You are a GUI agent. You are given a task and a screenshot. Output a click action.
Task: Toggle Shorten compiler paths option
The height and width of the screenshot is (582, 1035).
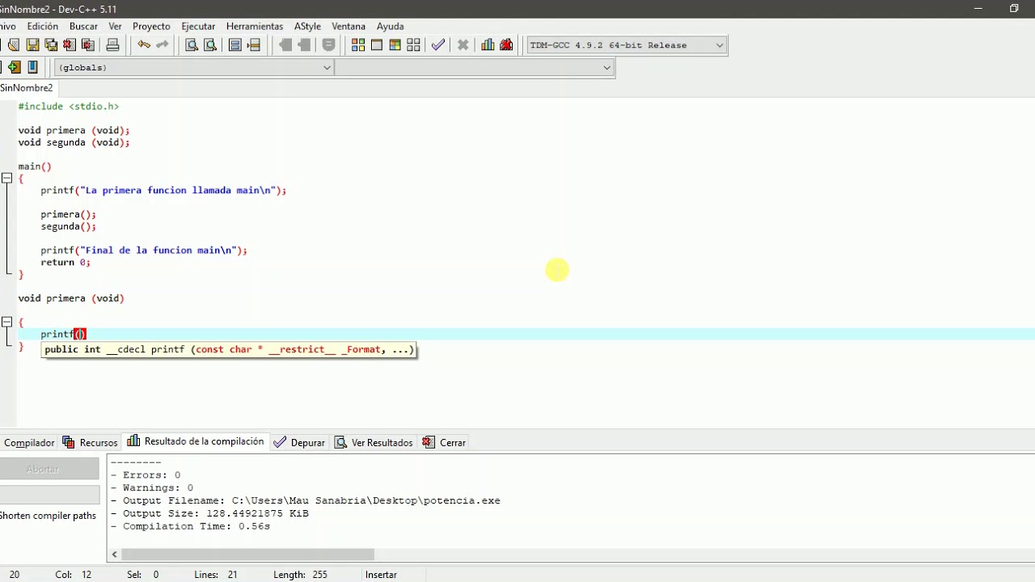coord(48,516)
